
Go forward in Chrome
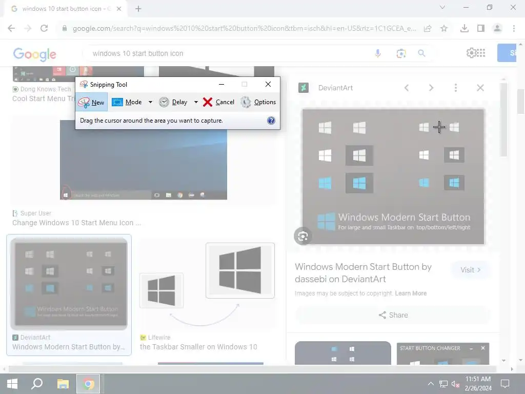tap(28, 29)
